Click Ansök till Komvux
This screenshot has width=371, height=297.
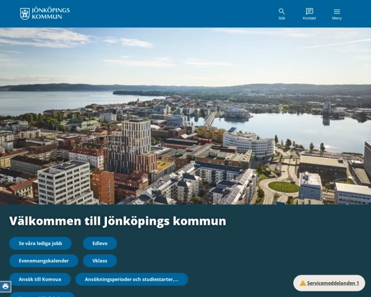[40, 279]
